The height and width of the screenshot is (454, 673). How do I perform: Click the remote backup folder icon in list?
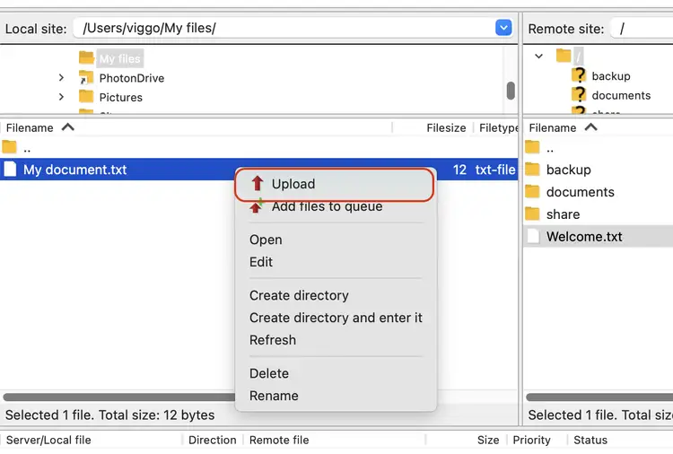[532, 169]
